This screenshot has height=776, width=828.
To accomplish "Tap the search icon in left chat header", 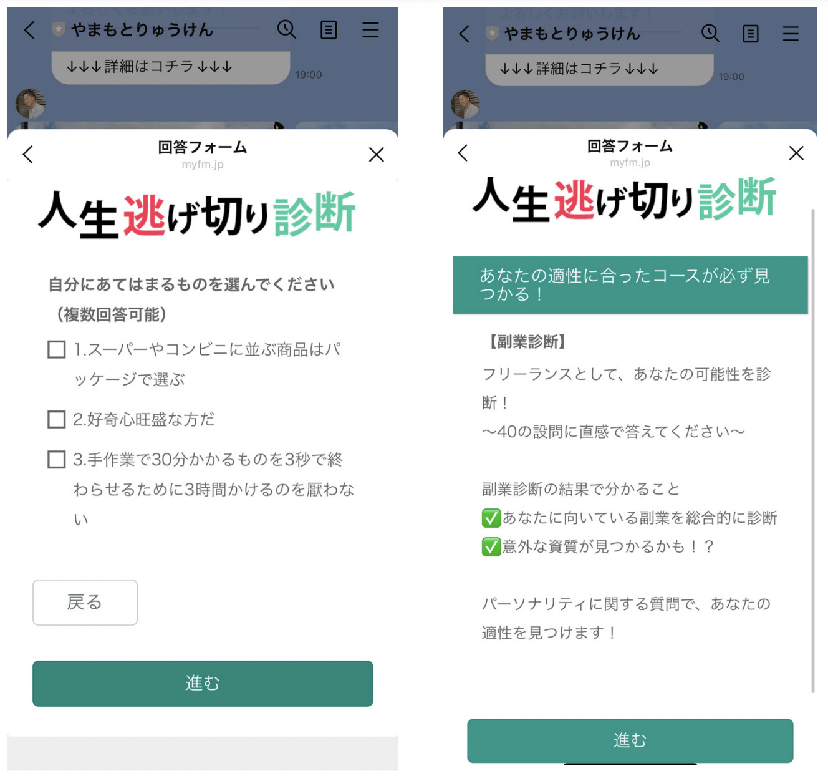I will point(286,29).
